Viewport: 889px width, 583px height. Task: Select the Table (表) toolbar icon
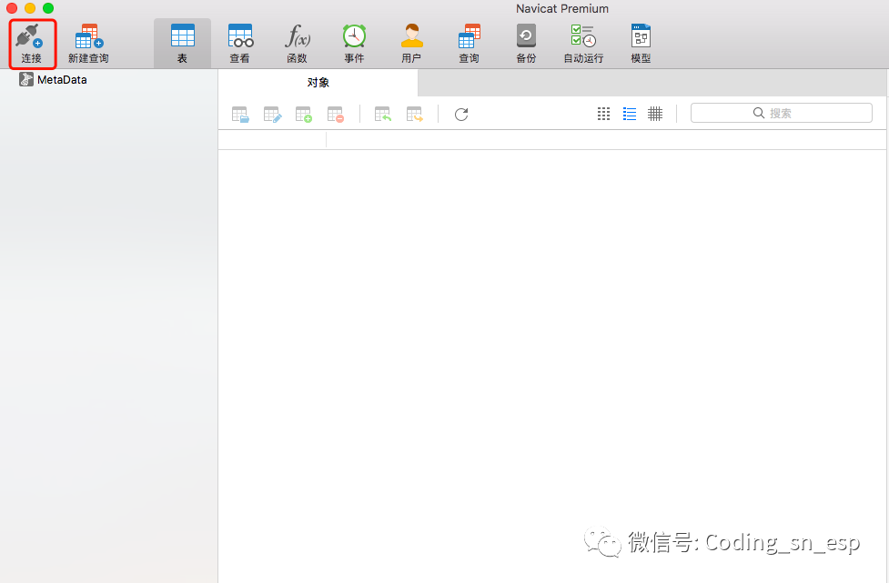[x=183, y=43]
